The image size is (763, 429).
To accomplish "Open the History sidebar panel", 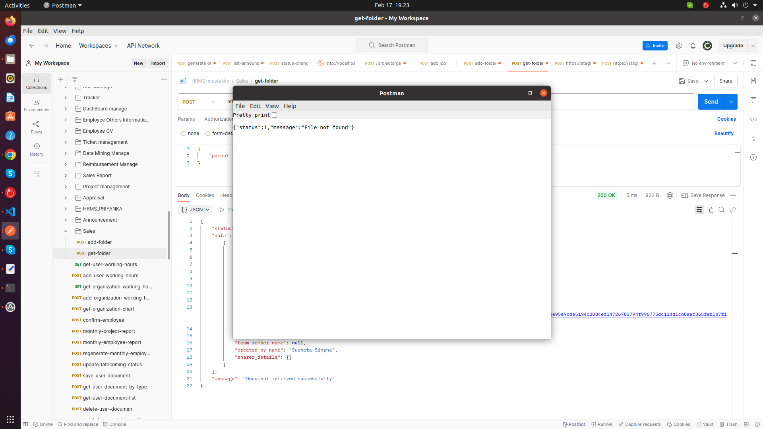I will 37,150.
